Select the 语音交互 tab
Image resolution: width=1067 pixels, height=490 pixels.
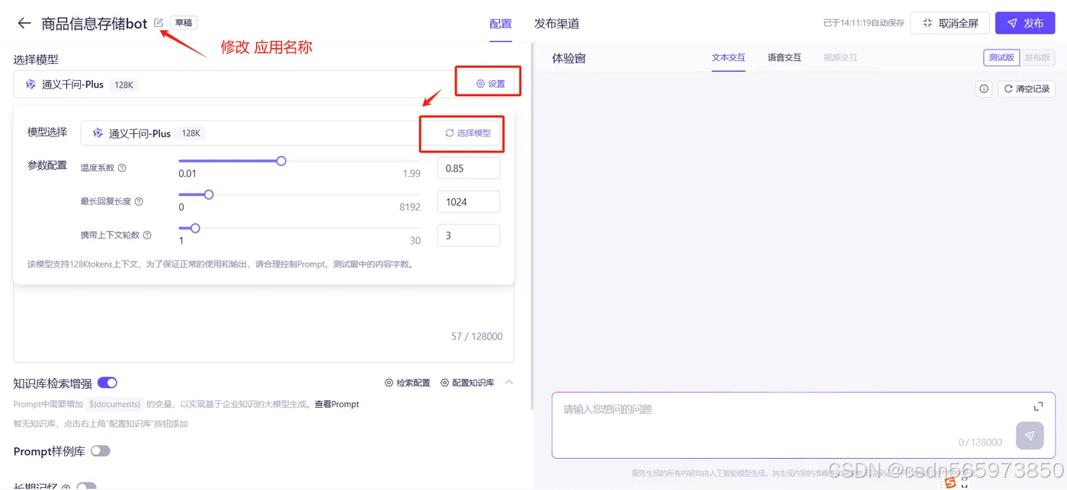(784, 56)
